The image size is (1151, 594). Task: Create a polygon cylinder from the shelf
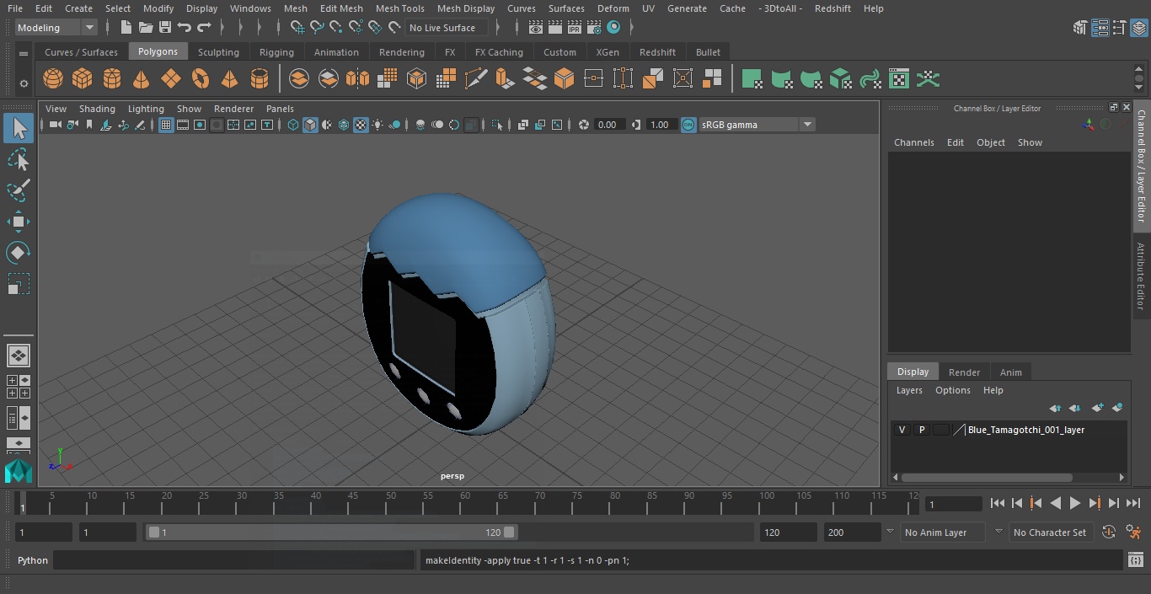point(111,79)
